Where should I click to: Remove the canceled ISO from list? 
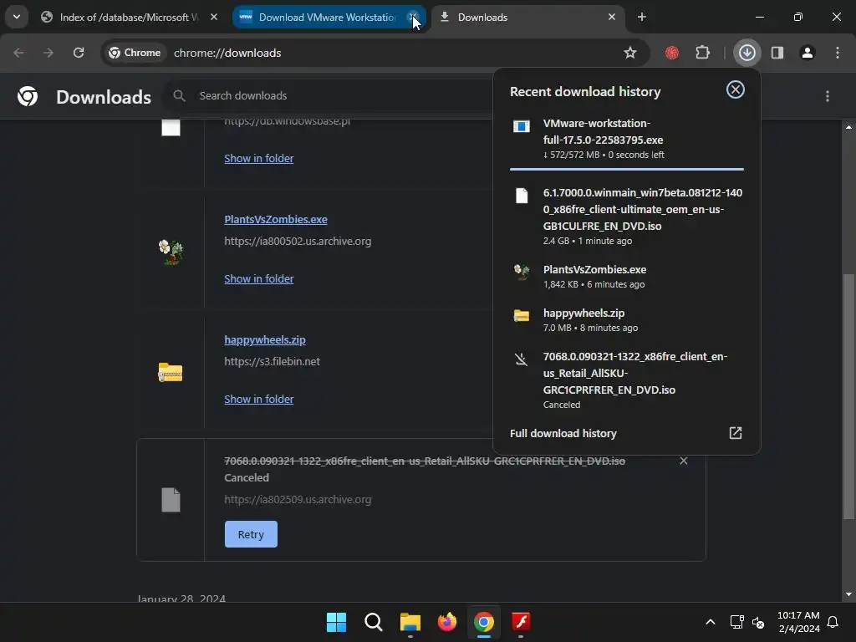[684, 461]
